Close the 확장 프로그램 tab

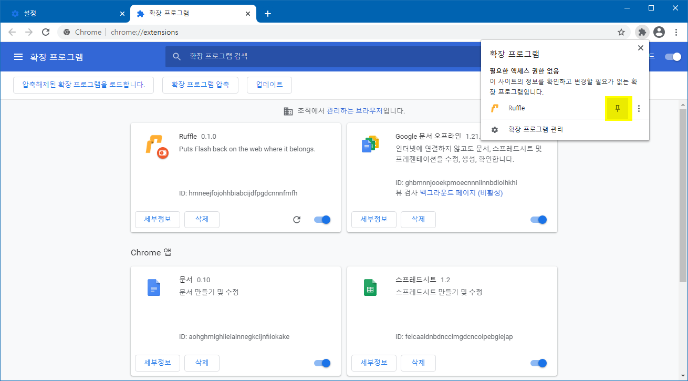pyautogui.click(x=247, y=14)
